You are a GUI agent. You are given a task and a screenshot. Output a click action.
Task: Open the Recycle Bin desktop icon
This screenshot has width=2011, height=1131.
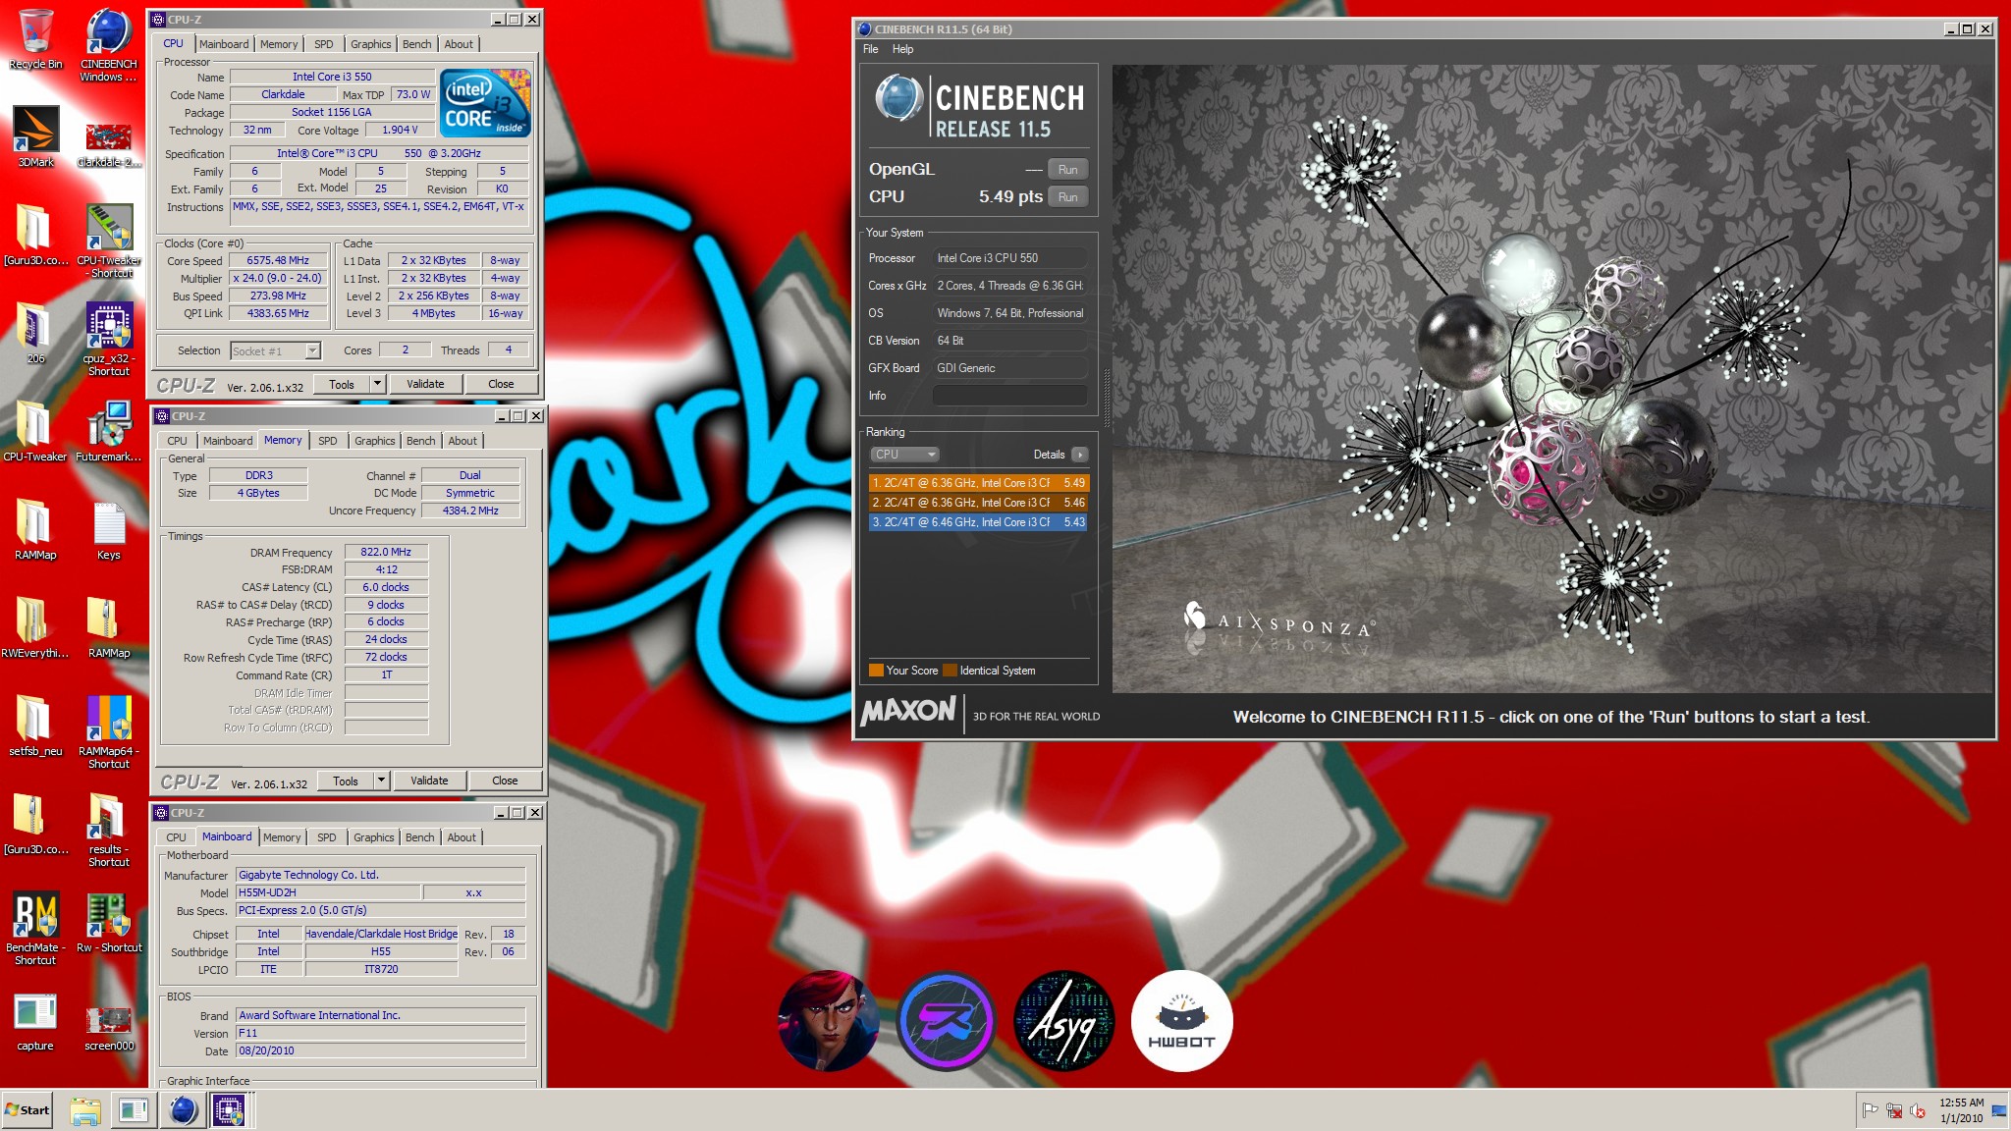[x=35, y=39]
